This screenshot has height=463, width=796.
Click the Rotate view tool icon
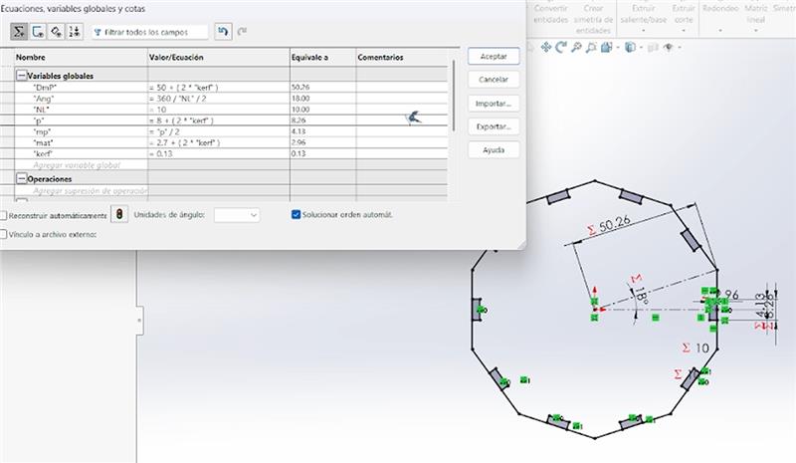tap(561, 47)
